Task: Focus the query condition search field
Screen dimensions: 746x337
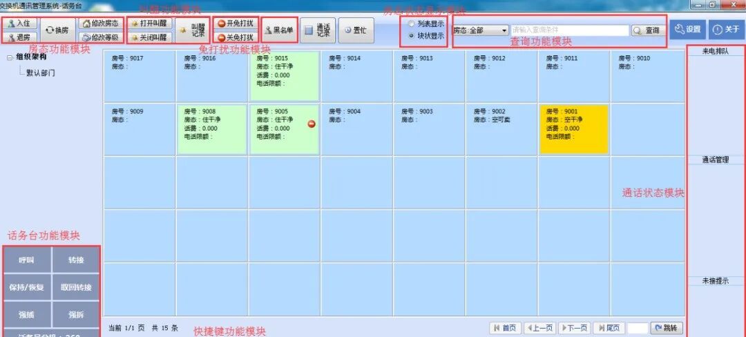Action: tap(570, 30)
